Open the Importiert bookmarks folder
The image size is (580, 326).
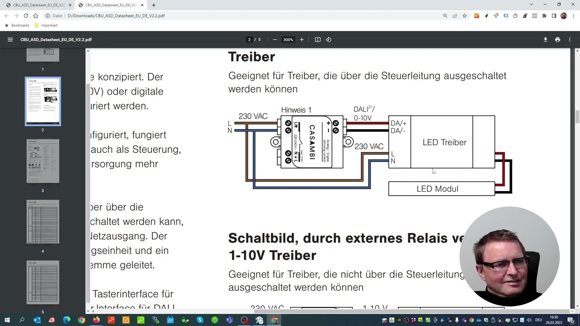tap(46, 25)
